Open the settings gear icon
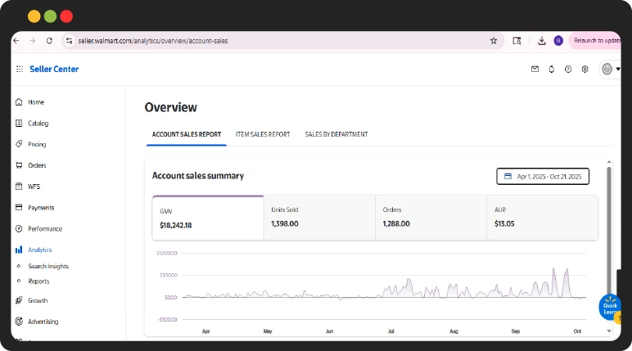The width and height of the screenshot is (632, 351). coord(585,70)
